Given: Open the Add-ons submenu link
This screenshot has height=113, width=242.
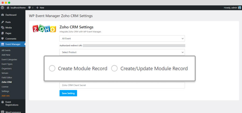Looking at the screenshot, I should [6, 96].
